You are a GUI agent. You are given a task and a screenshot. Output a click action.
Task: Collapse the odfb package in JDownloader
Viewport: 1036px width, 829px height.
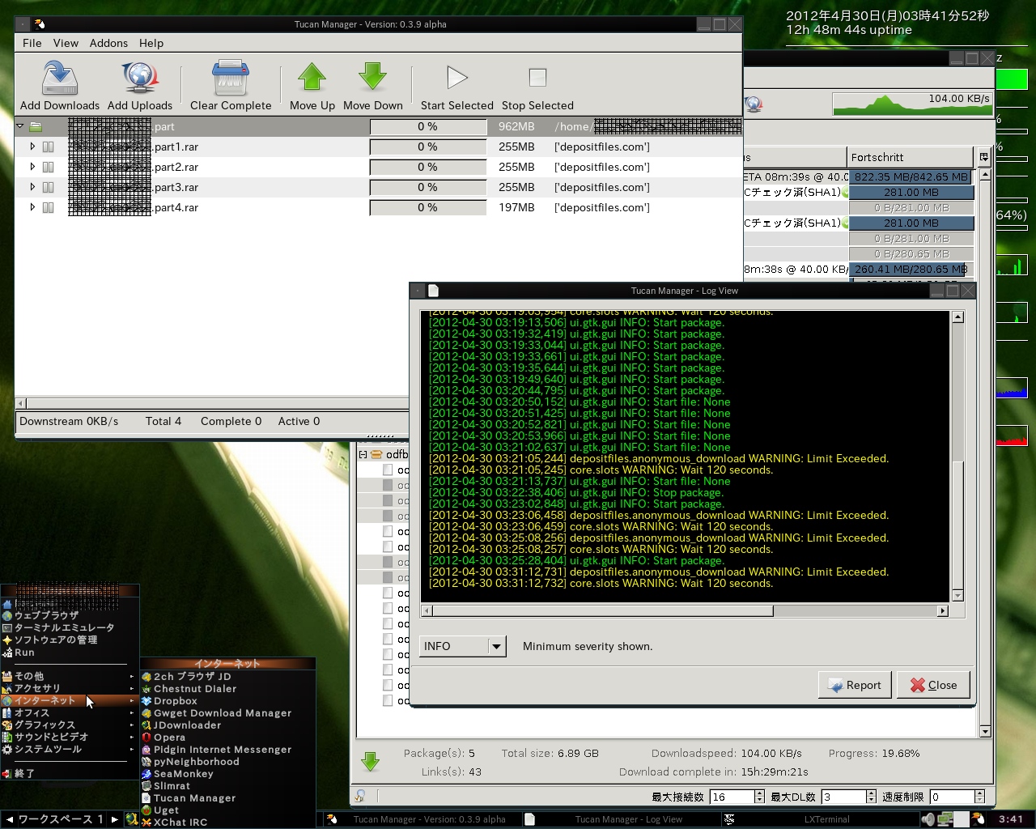point(363,455)
